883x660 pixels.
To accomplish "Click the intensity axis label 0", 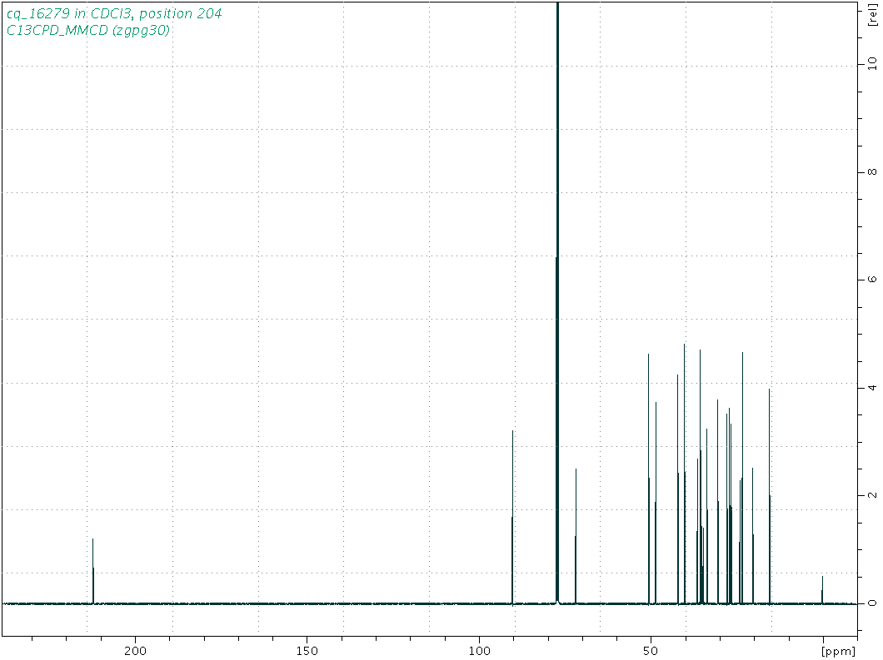I will (872, 603).
